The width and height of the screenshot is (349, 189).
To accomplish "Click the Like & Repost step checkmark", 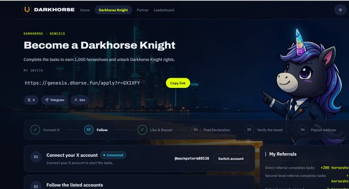I will coord(142,130).
